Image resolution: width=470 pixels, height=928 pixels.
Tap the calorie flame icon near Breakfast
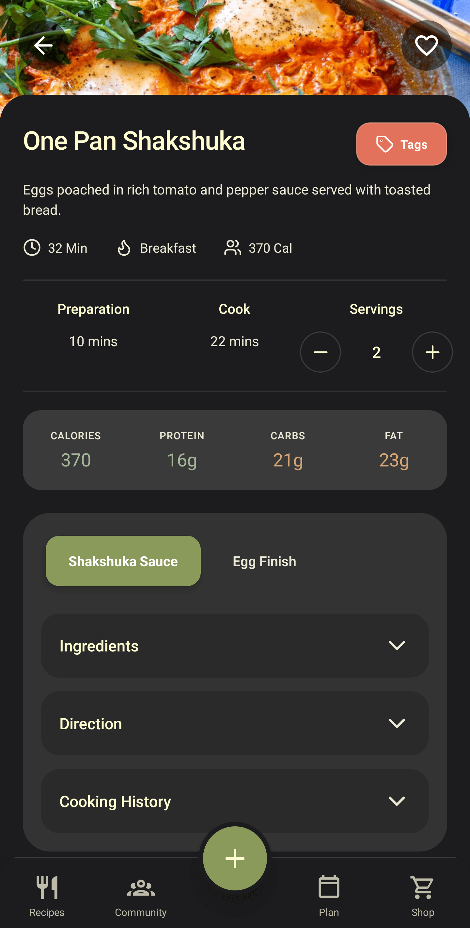tap(123, 247)
